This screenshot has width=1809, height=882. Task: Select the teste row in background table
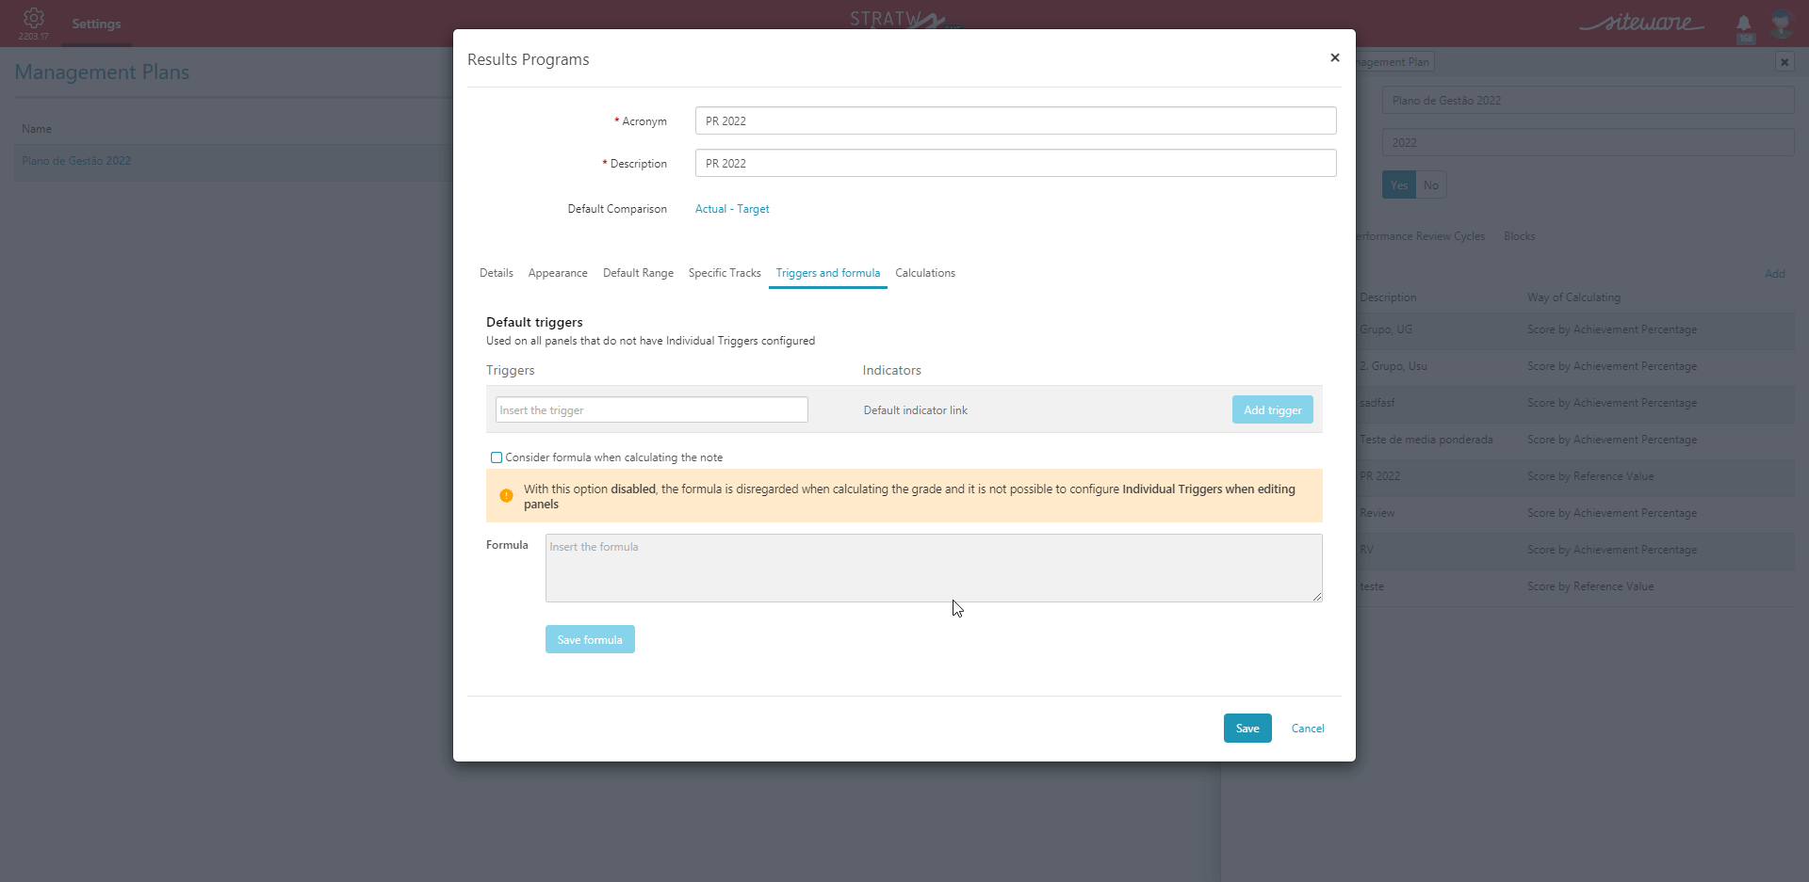click(1575, 586)
